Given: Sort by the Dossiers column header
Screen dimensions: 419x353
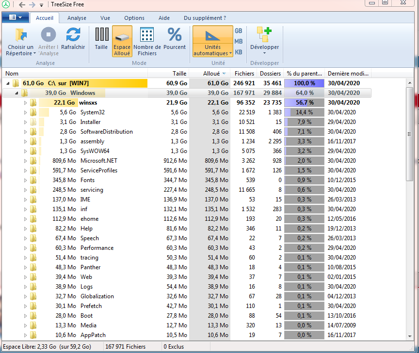Looking at the screenshot, I should [270, 74].
